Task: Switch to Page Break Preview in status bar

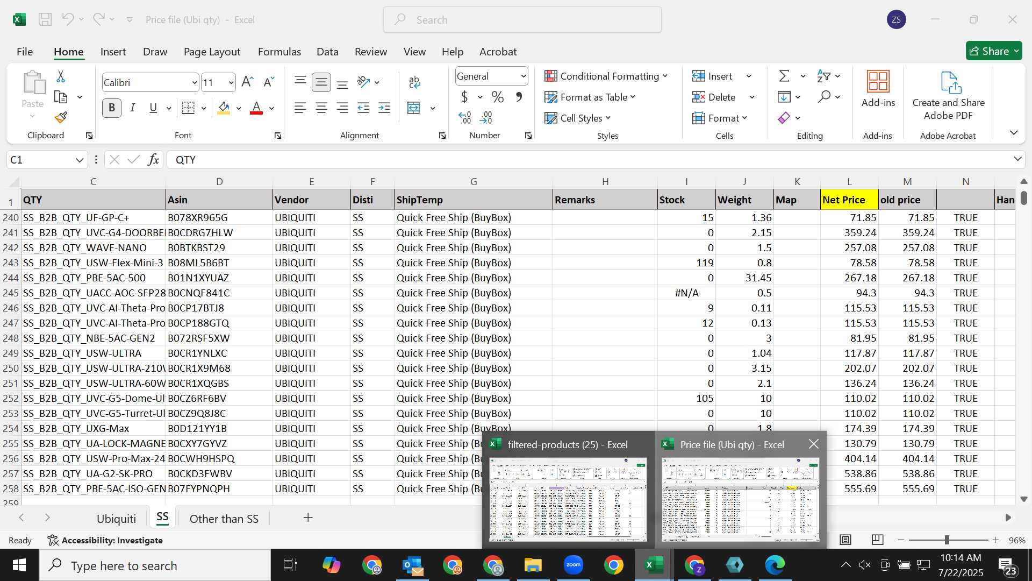Action: [x=878, y=540]
